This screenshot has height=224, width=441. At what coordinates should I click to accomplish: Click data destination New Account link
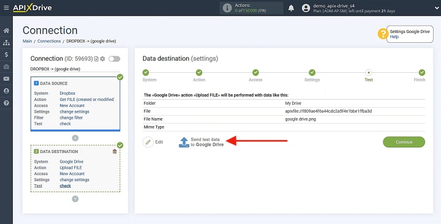click(x=72, y=174)
